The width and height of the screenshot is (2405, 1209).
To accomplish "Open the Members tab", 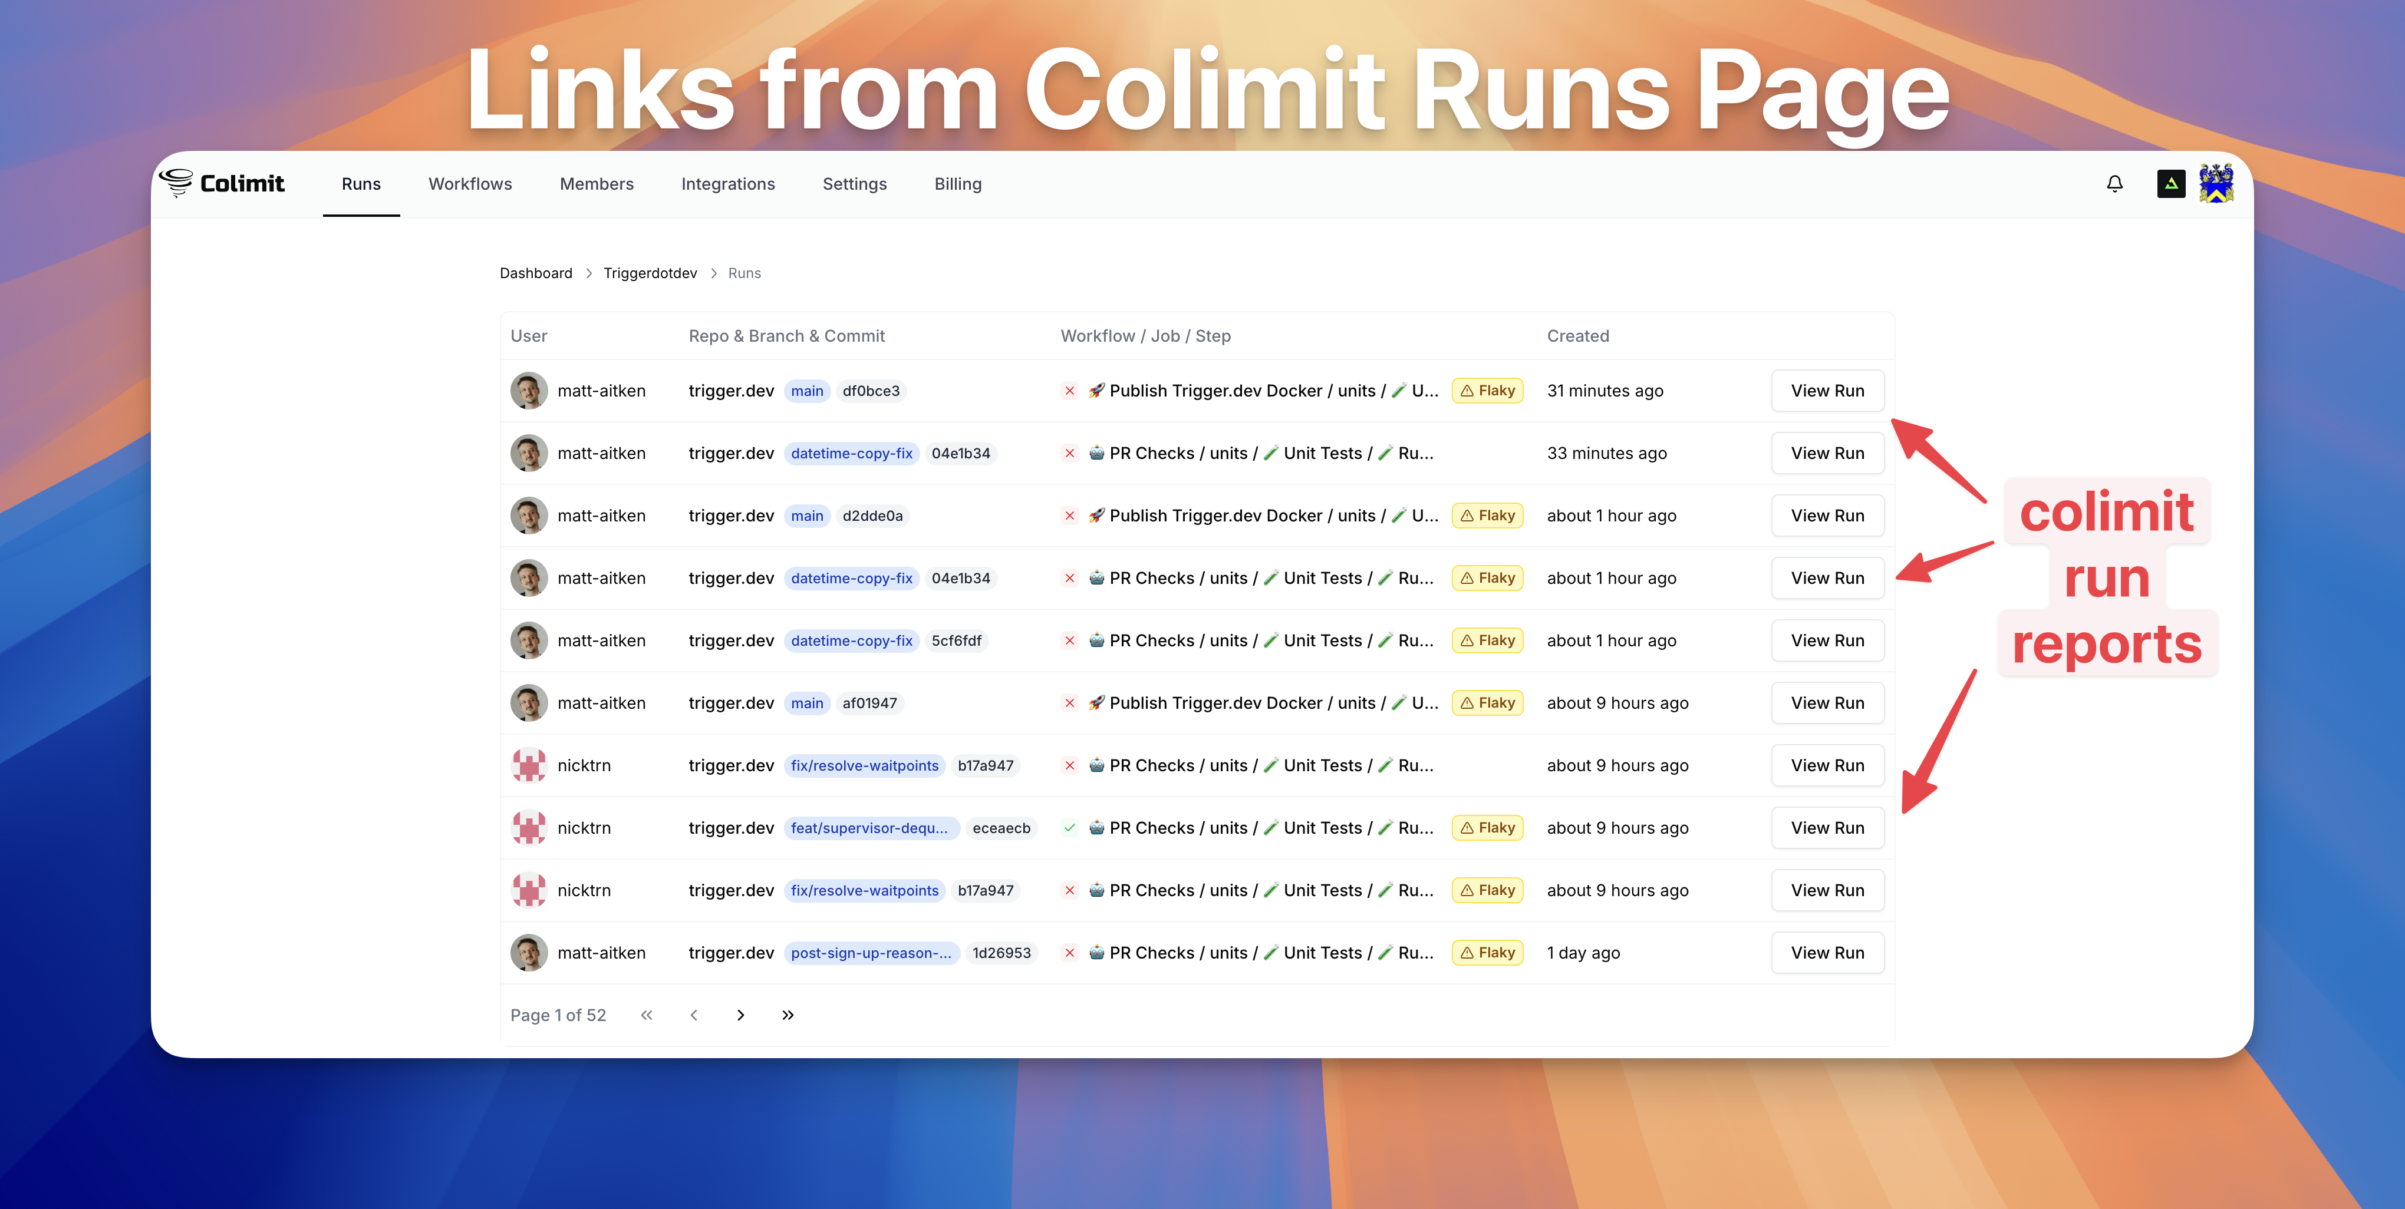I will tap(597, 184).
